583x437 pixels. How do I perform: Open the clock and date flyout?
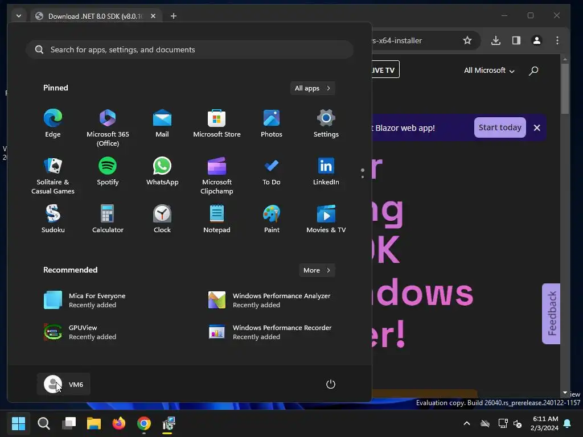(544, 423)
